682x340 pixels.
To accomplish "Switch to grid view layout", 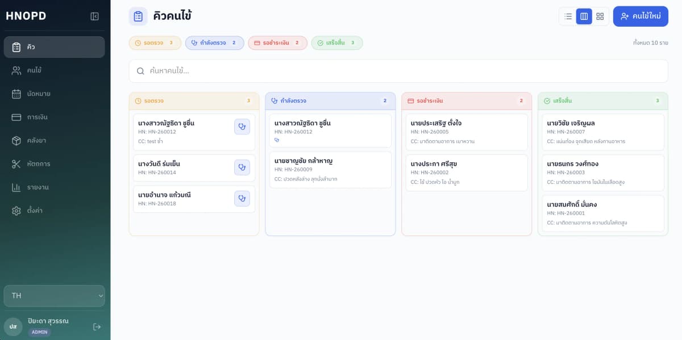I will point(600,16).
